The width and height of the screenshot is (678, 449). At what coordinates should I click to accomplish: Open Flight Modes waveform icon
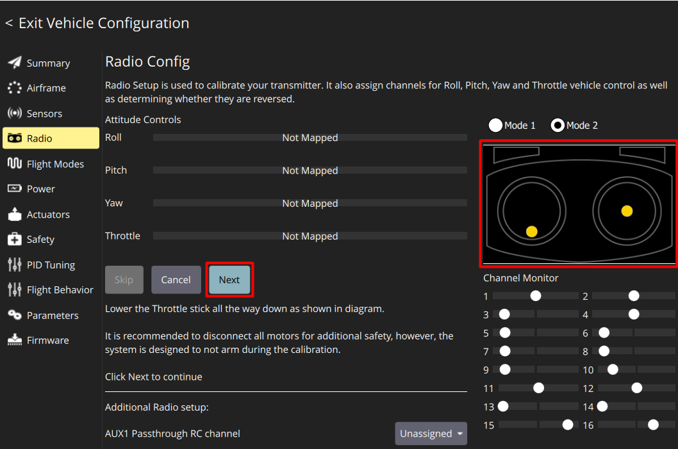[x=13, y=163]
